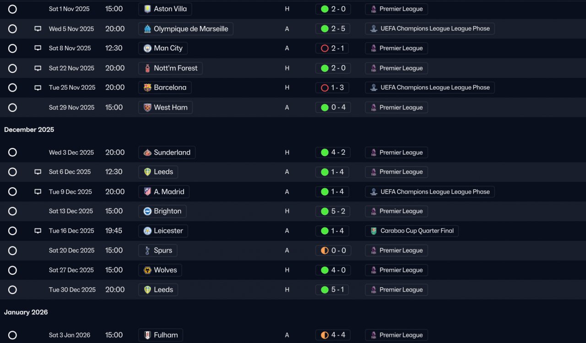Open the Man City team link
The width and height of the screenshot is (586, 343).
click(163, 48)
